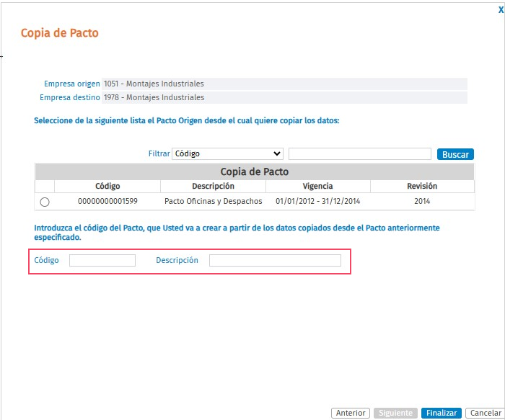505x420 pixels.
Task: Click code cell '0000000001599'
Action: tap(107, 201)
